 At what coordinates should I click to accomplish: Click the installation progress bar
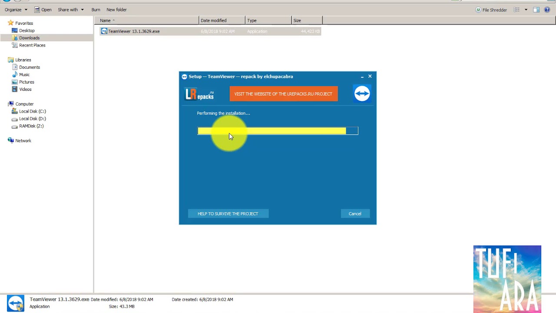(x=278, y=131)
